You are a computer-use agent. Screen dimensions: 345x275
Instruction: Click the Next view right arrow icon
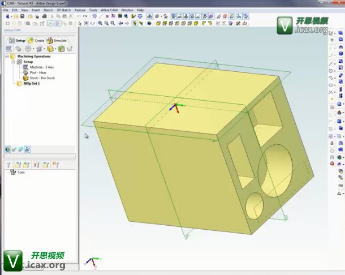(x=127, y=23)
